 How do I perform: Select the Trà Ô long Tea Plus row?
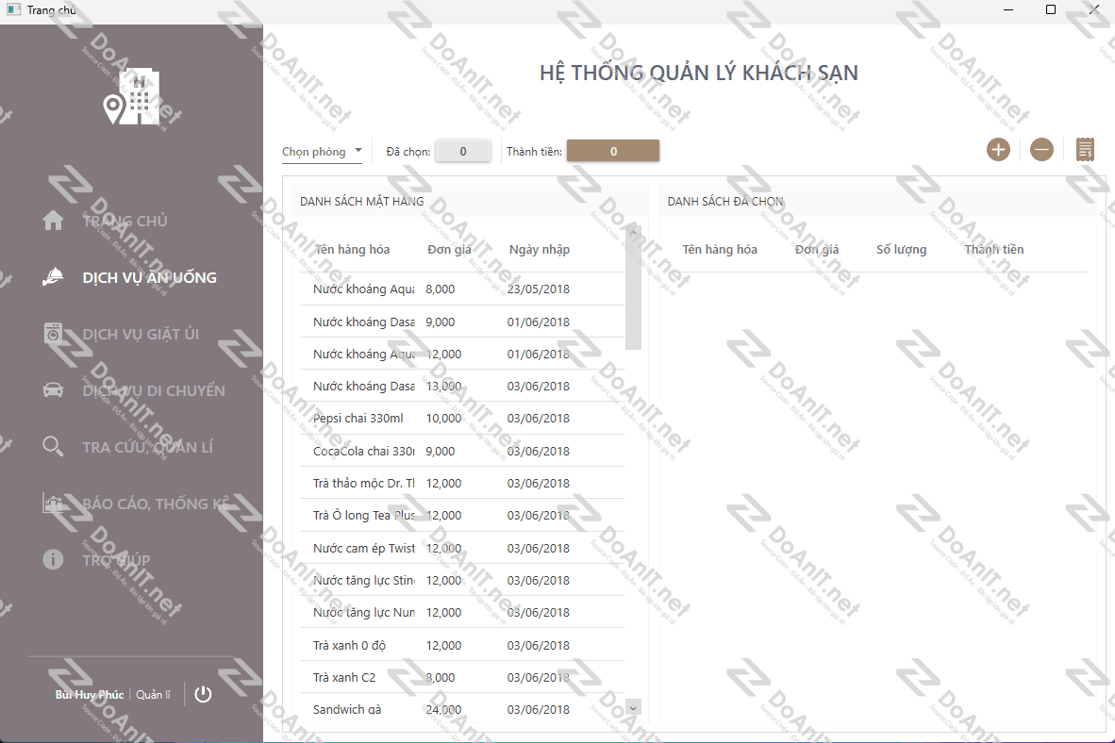click(x=462, y=516)
